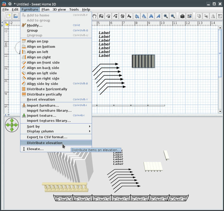
Task: Choose Export to CSV format...
Action: (56, 137)
